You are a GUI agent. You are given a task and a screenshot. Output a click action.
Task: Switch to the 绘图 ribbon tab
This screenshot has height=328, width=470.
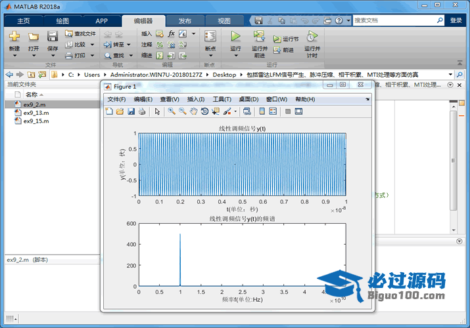[x=62, y=20]
